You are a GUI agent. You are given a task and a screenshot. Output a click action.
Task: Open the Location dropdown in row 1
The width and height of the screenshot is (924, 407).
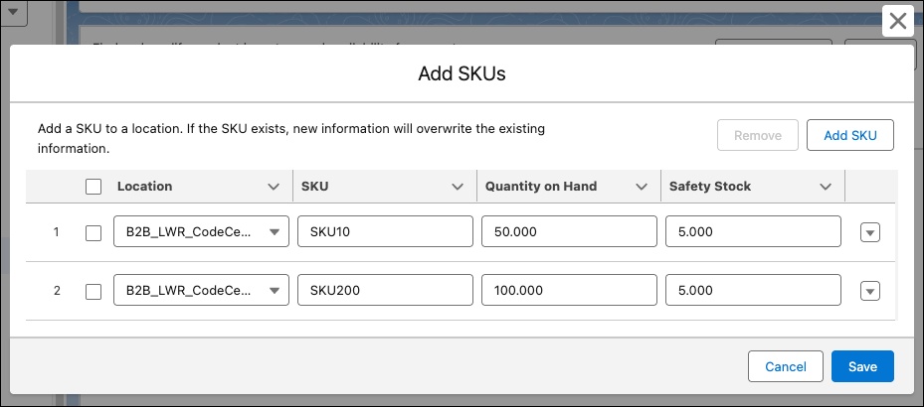(201, 231)
